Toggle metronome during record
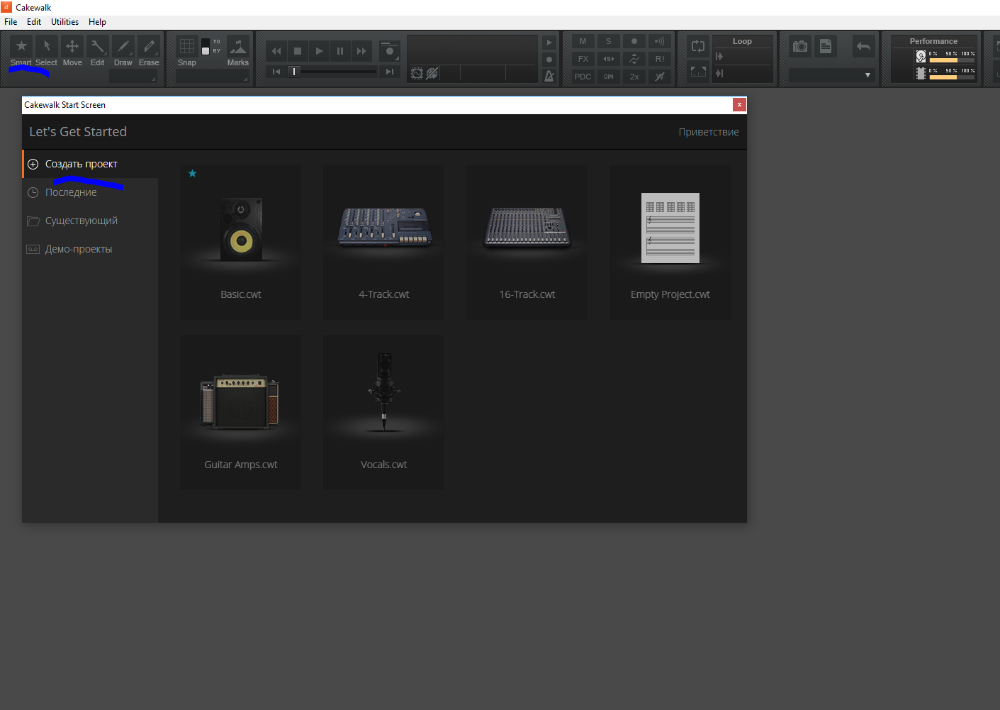Viewport: 1000px width, 710px height. 549,60
